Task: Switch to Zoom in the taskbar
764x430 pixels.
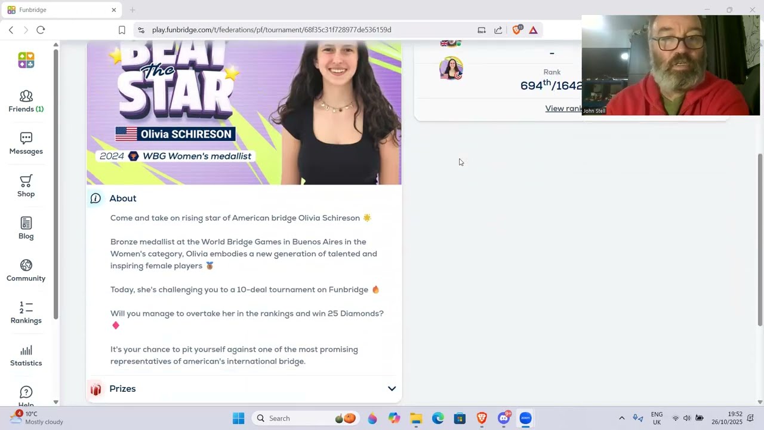Action: point(525,418)
